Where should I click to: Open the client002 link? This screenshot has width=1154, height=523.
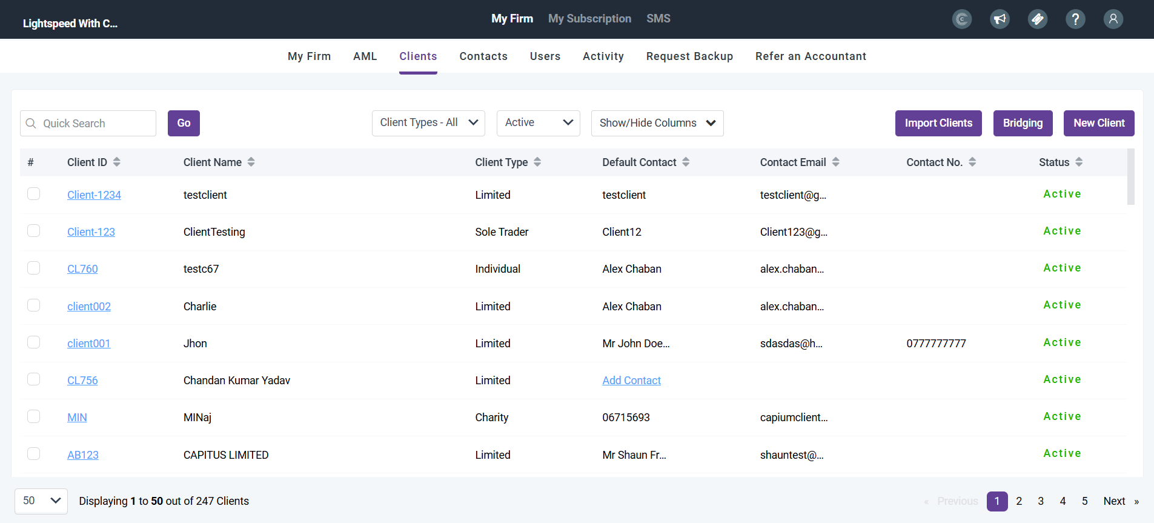(89, 307)
